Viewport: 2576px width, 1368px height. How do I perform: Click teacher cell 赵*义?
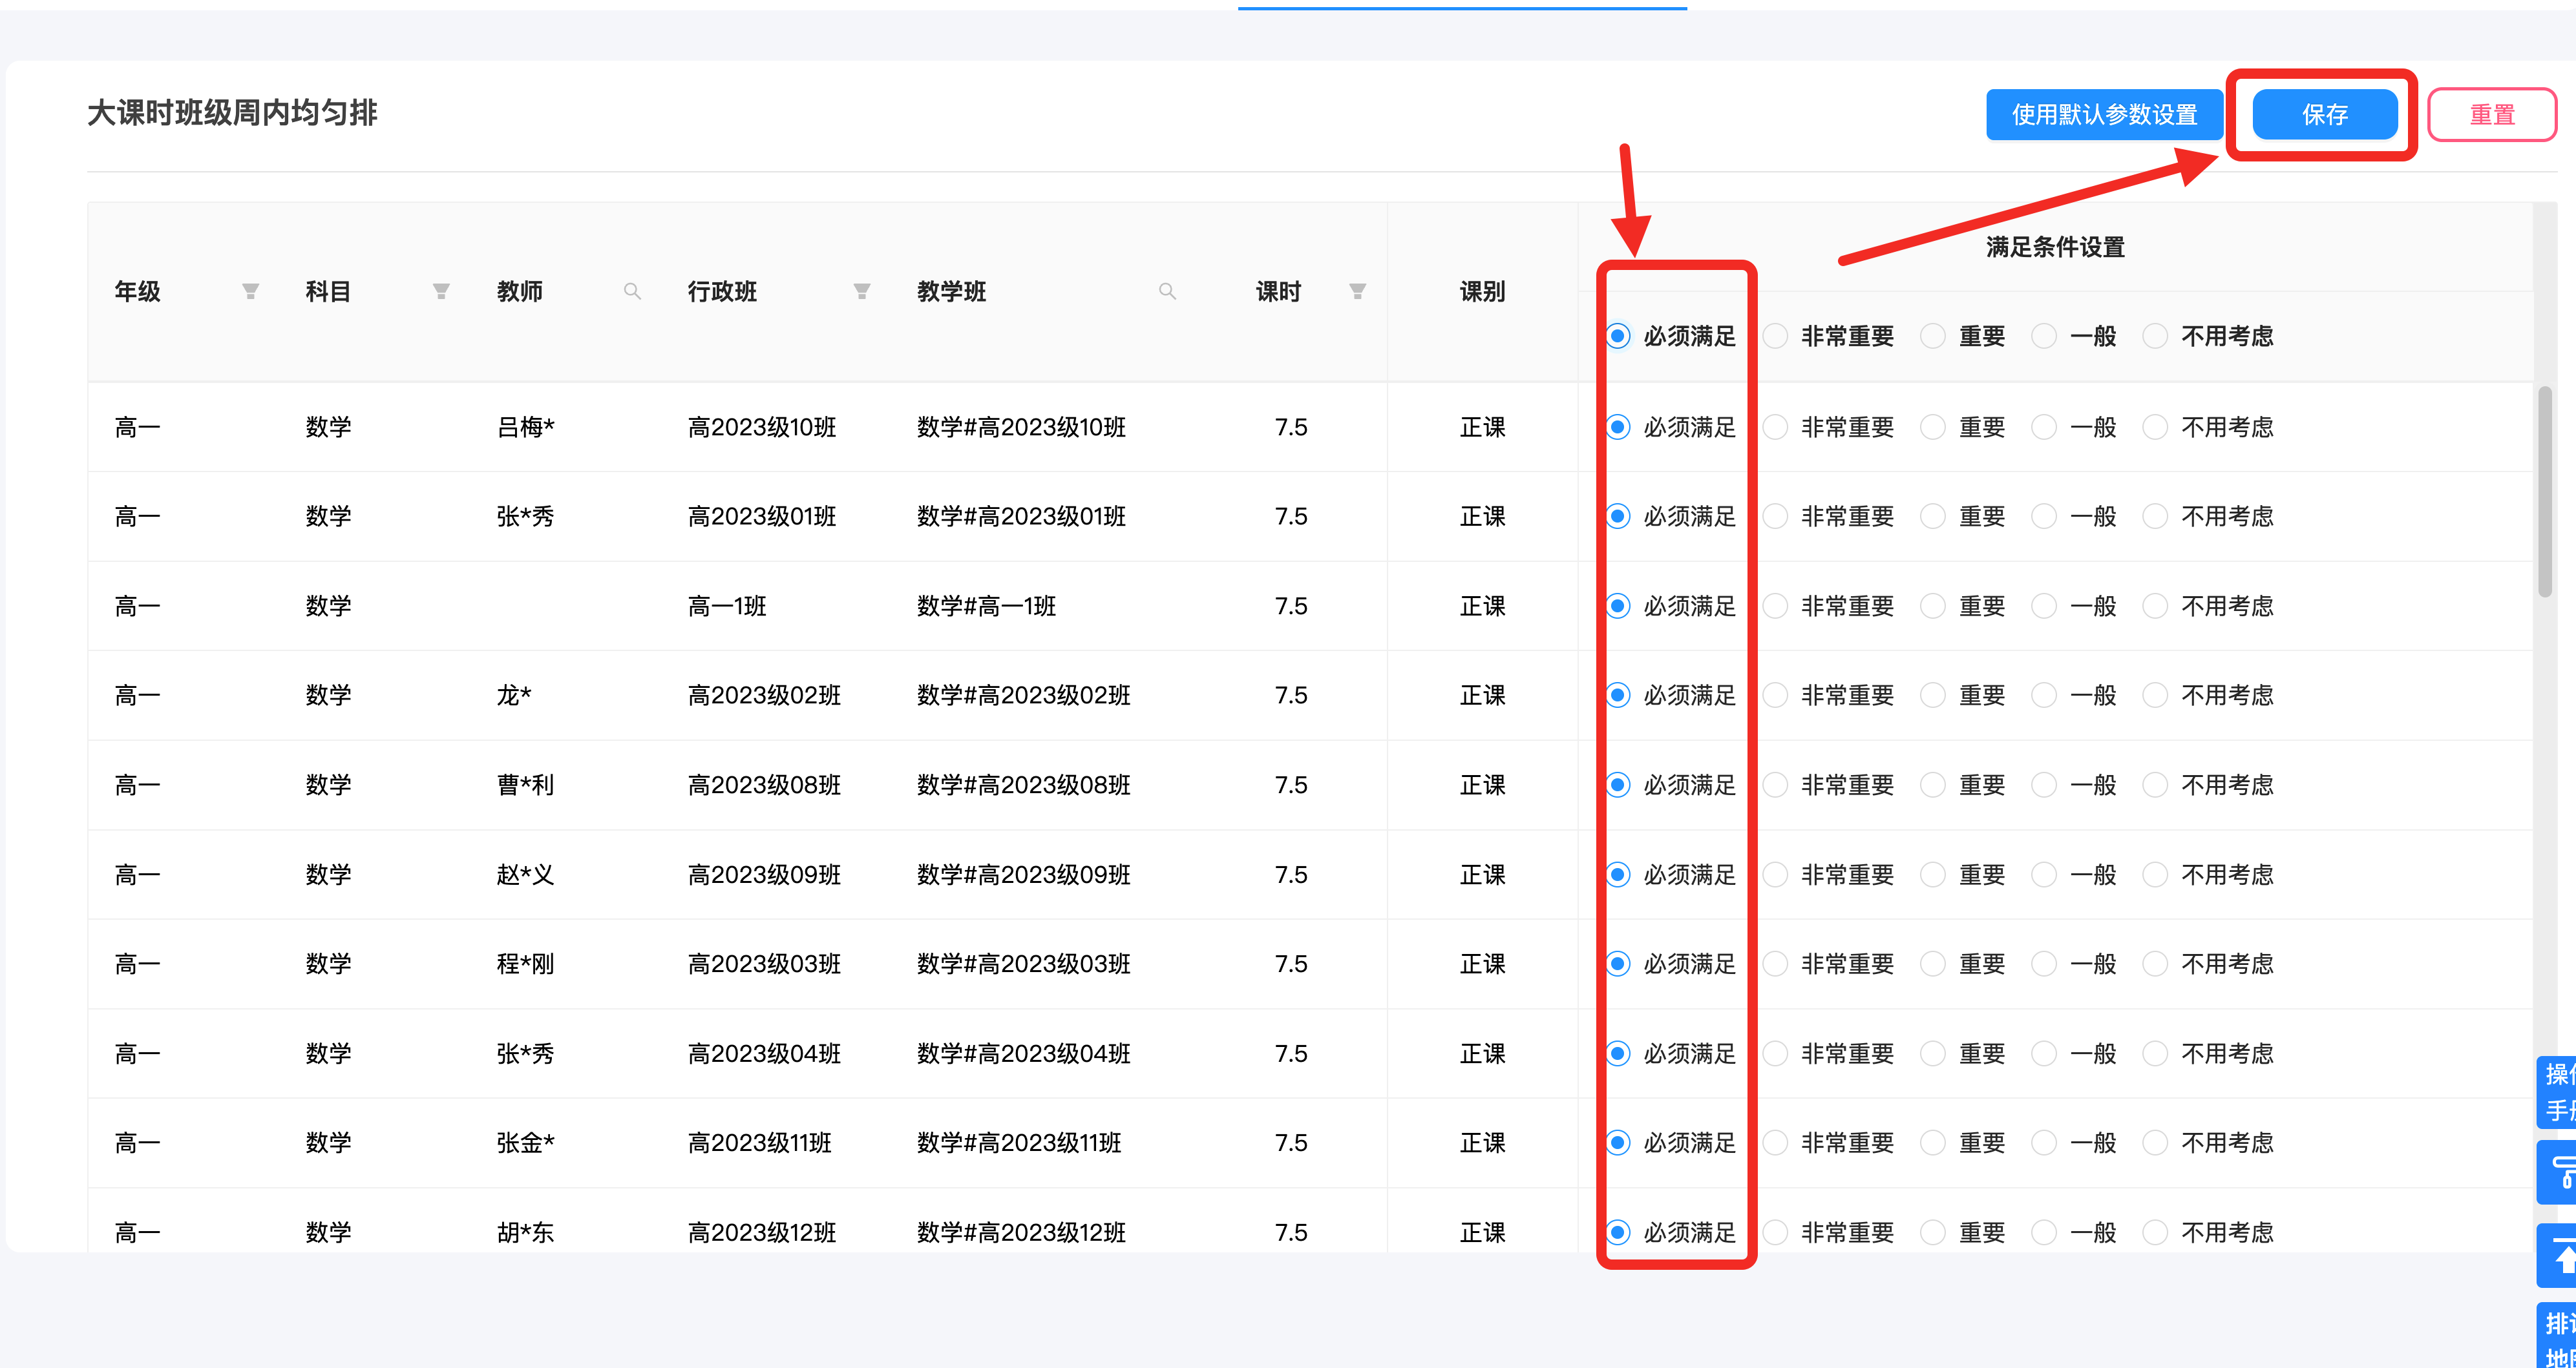pos(526,875)
